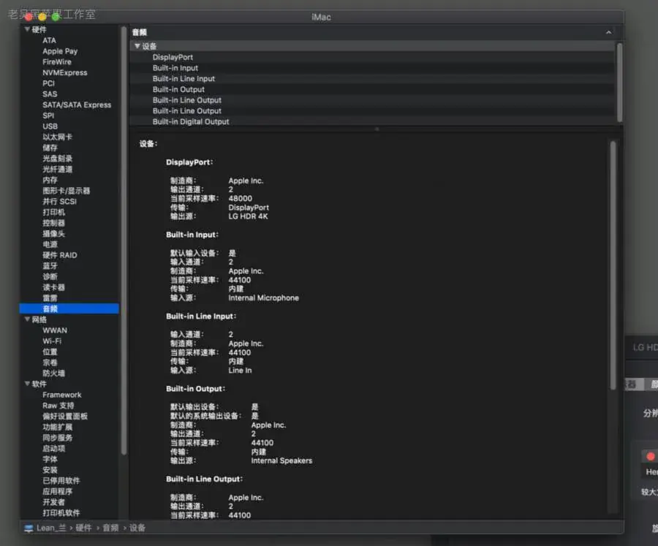Select 光纤通道 in the sidebar
The width and height of the screenshot is (658, 546).
point(58,169)
